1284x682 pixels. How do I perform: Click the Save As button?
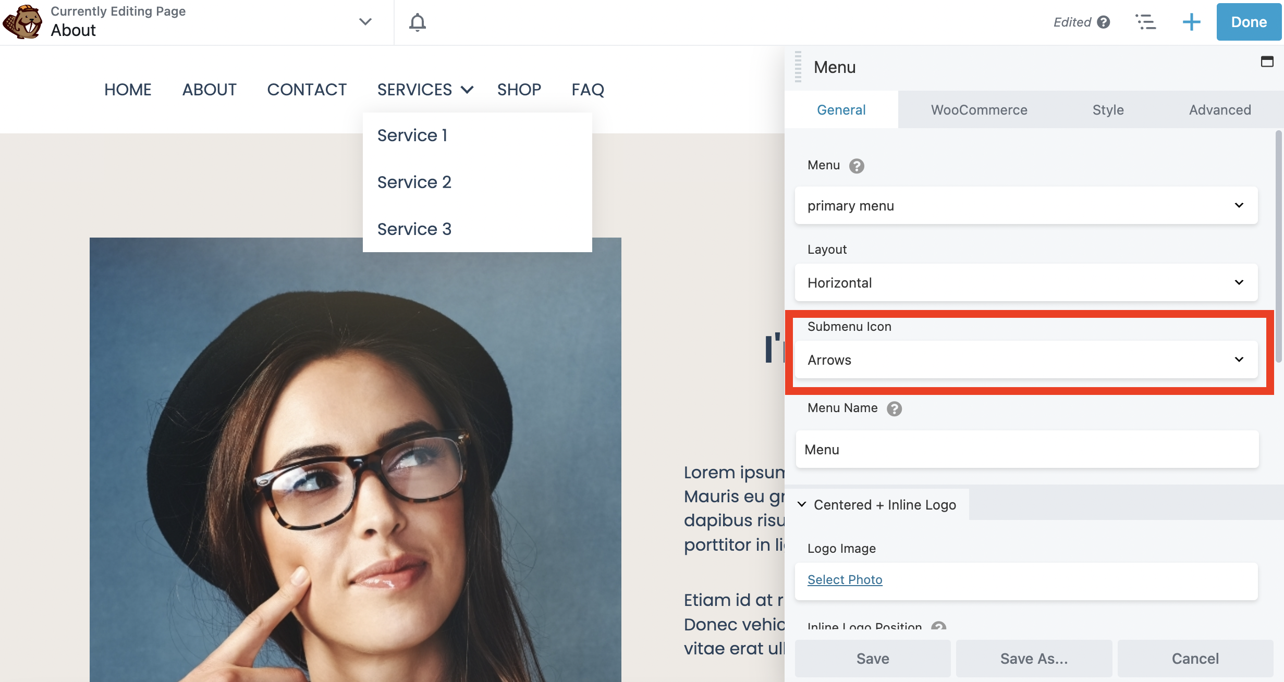tap(1034, 658)
